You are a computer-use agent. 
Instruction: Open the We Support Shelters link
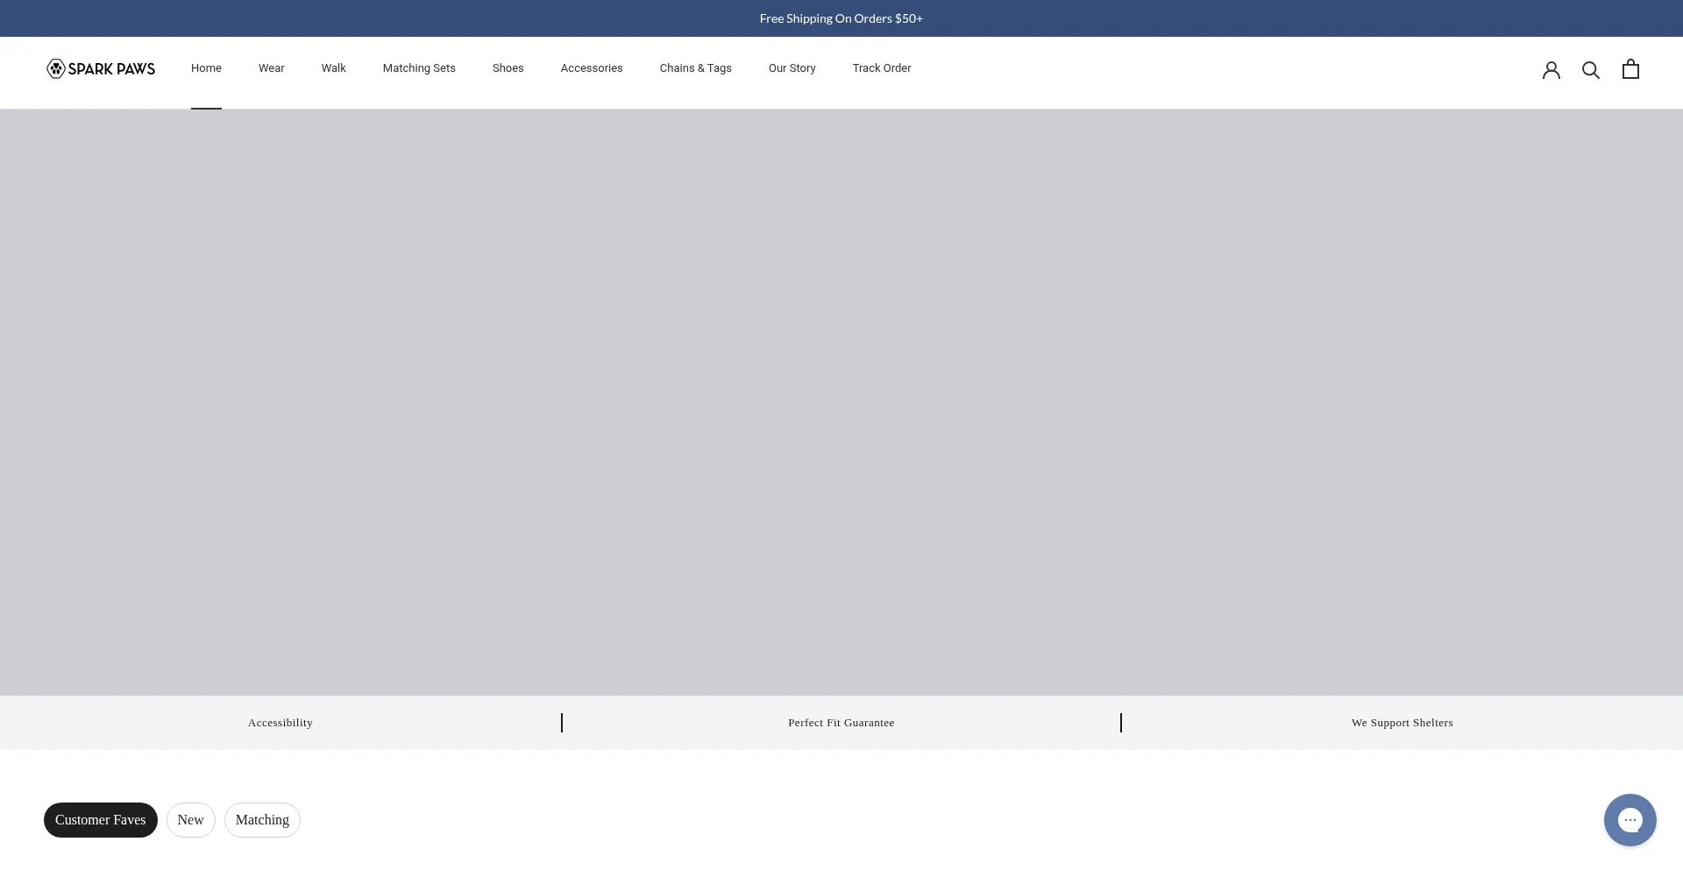pyautogui.click(x=1402, y=723)
